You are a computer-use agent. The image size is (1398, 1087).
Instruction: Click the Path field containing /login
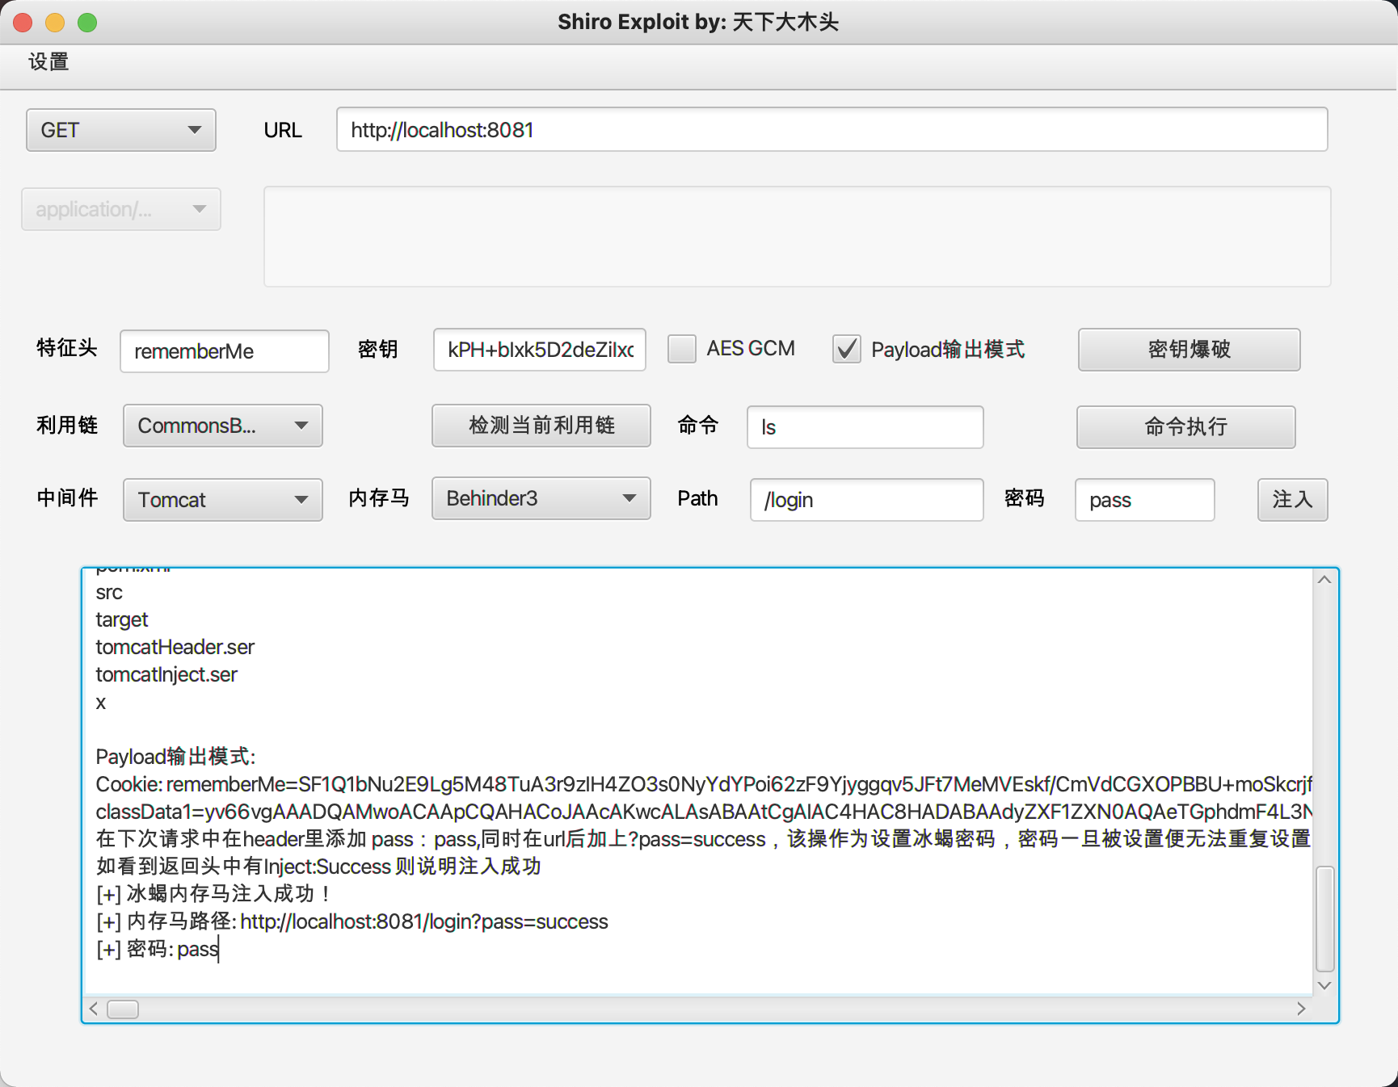867,500
